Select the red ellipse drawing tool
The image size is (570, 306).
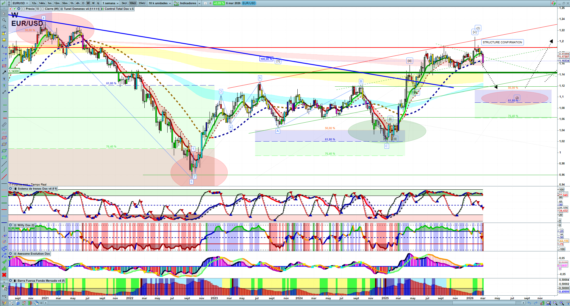click(x=4, y=138)
